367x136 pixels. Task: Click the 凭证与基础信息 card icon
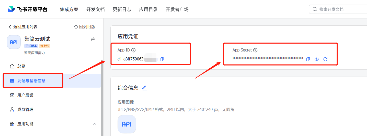coord(12,81)
